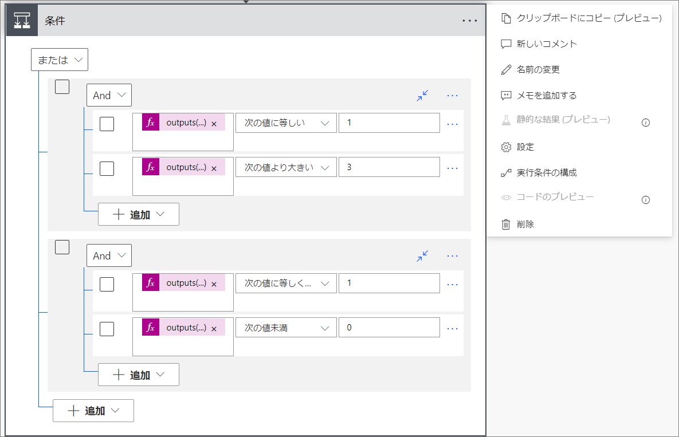Tick checkbox for the first And group
The height and width of the screenshot is (437, 679).
(62, 87)
